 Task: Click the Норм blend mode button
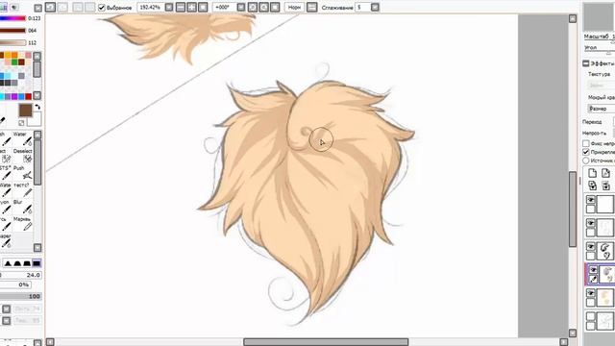pos(295,8)
